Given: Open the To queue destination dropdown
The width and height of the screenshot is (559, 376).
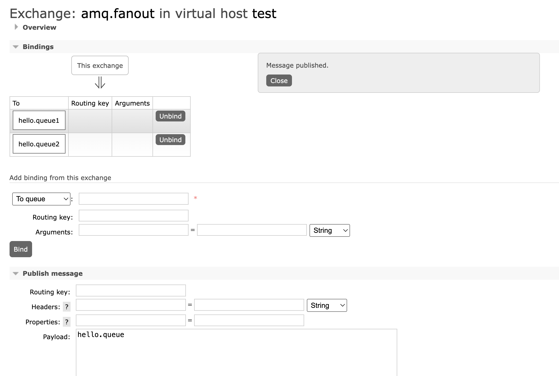Looking at the screenshot, I should coord(41,199).
